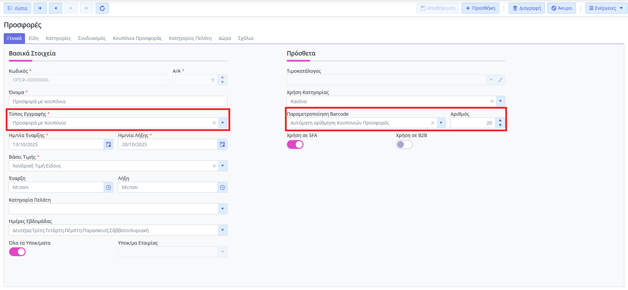Switch to the Κουπόνια Προσφοράς tab
The height and width of the screenshot is (290, 628).
click(137, 38)
